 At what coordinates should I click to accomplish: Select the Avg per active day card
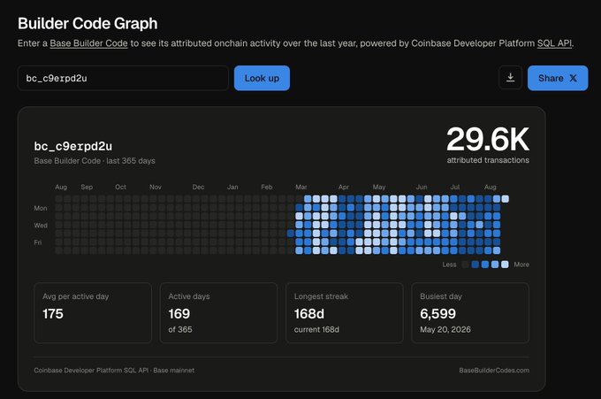click(93, 312)
